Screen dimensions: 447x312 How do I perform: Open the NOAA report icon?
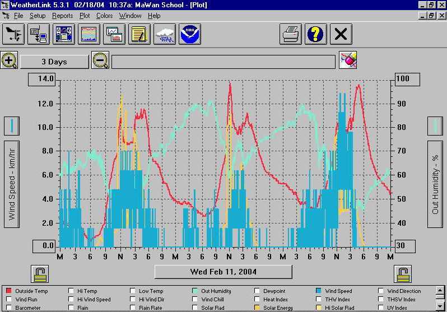tap(189, 34)
